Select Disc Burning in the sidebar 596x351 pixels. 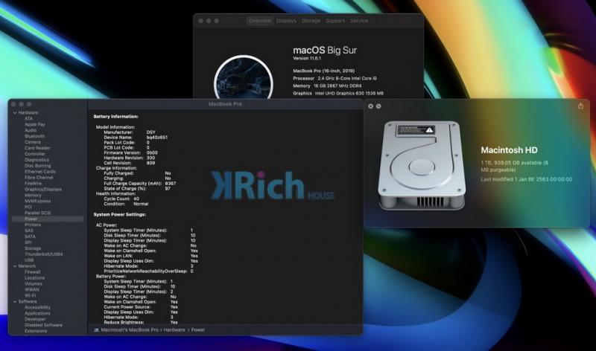(37, 166)
